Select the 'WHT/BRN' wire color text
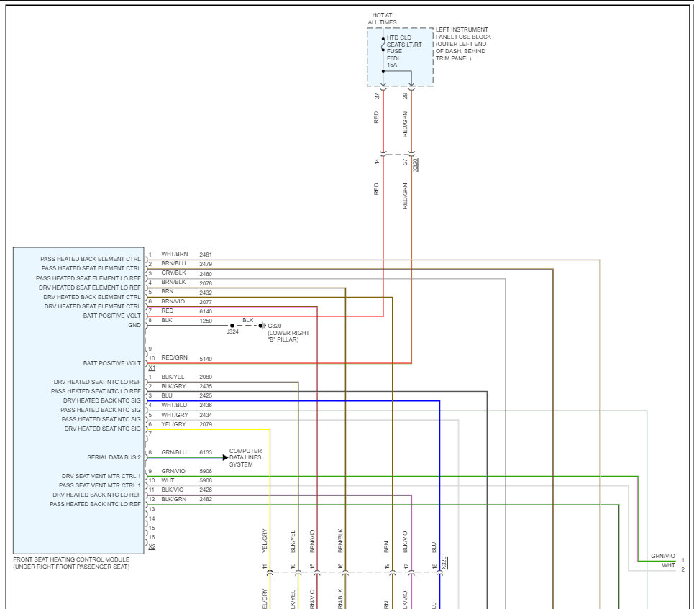This screenshot has width=694, height=609. (174, 254)
